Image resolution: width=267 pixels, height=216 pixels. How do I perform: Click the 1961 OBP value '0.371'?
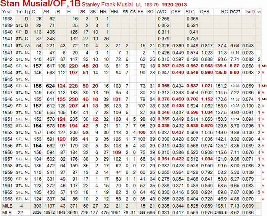point(178,186)
